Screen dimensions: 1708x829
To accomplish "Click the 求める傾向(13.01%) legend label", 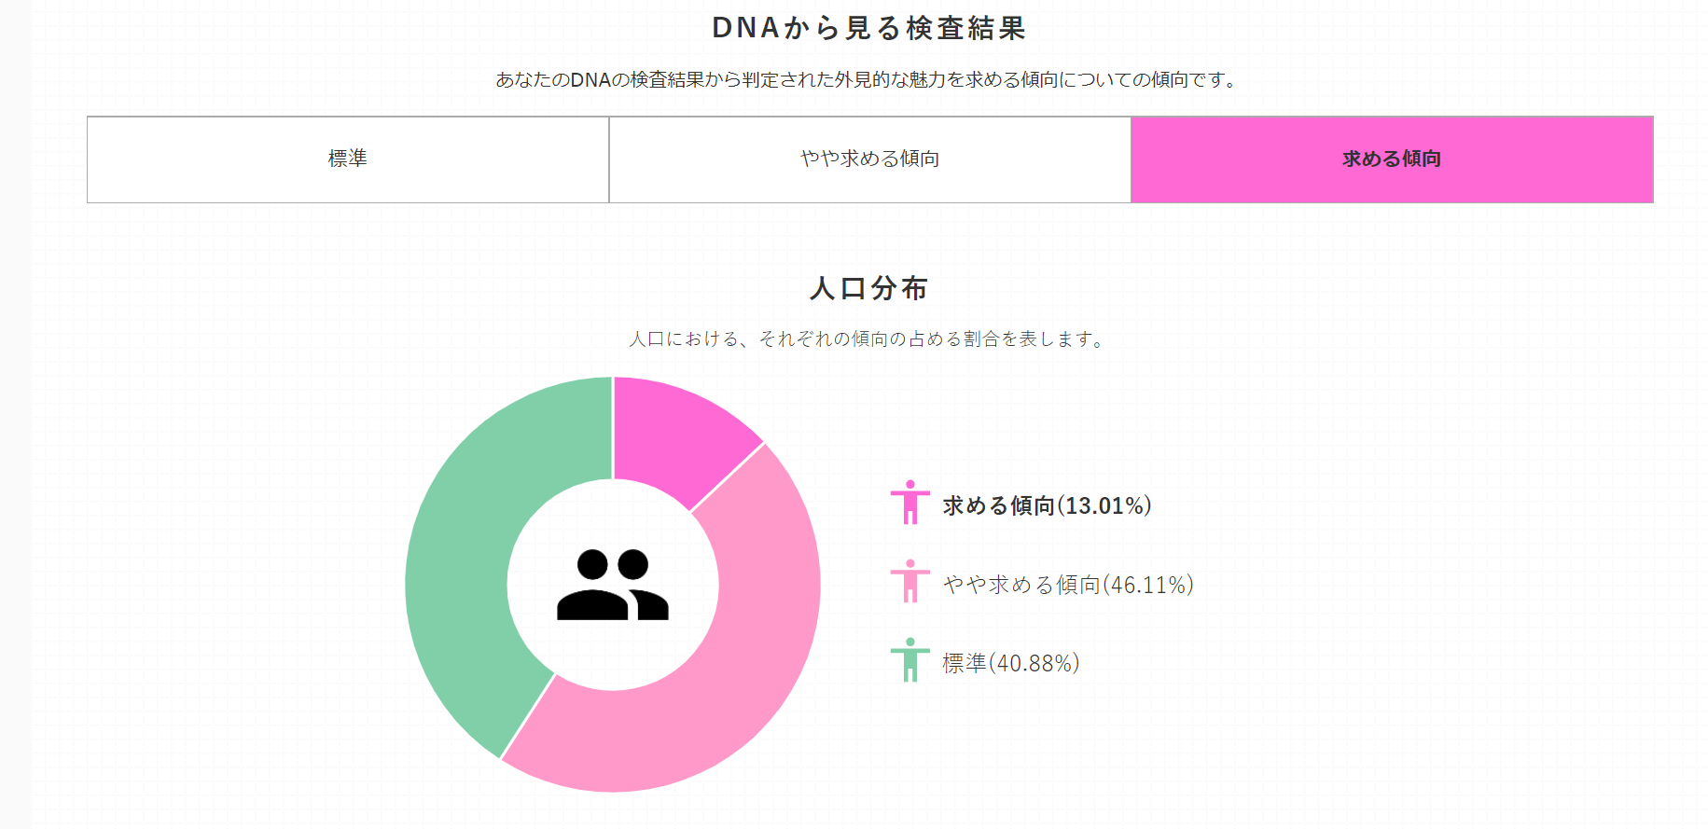I will pyautogui.click(x=1047, y=505).
